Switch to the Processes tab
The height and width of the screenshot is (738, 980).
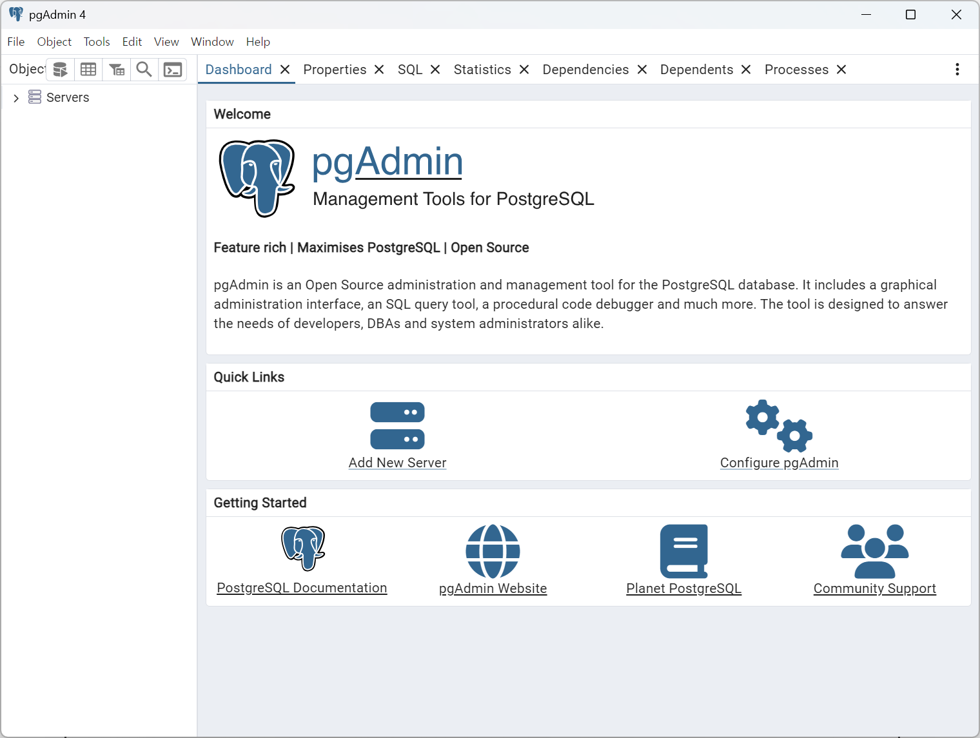click(796, 70)
